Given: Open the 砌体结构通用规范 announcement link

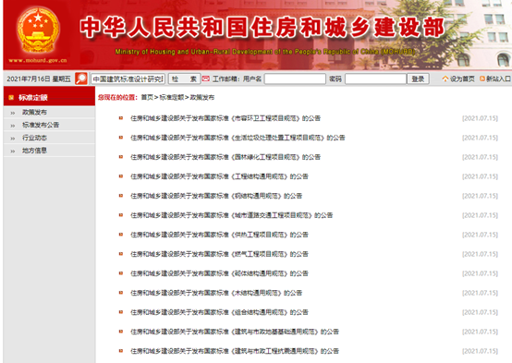Looking at the screenshot, I should (219, 273).
